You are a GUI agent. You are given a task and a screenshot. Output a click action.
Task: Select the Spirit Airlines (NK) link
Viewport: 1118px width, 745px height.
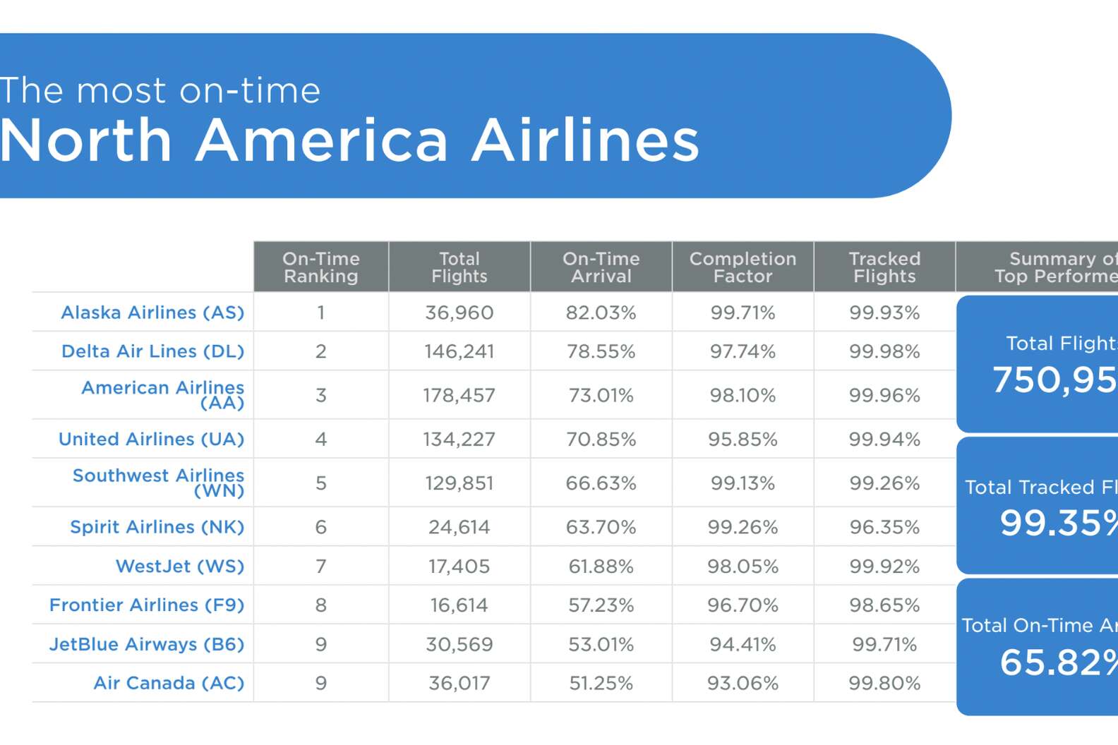(x=157, y=527)
